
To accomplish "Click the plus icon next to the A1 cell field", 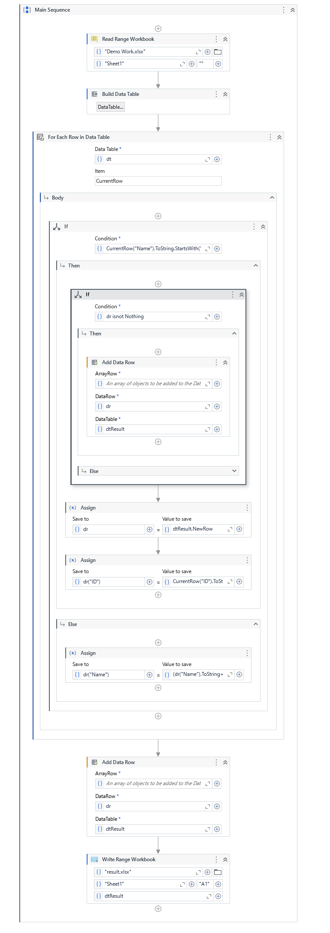I will coord(218,884).
